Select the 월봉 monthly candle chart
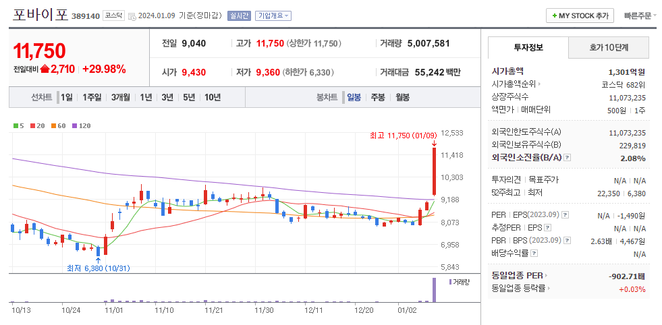Screen dimensions: 662x325 (402, 98)
